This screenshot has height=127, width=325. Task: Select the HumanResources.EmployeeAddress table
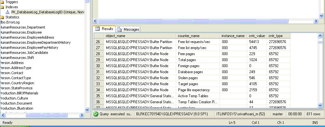(x=27, y=37)
